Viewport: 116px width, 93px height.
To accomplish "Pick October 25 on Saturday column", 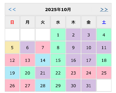I will tap(104, 73).
